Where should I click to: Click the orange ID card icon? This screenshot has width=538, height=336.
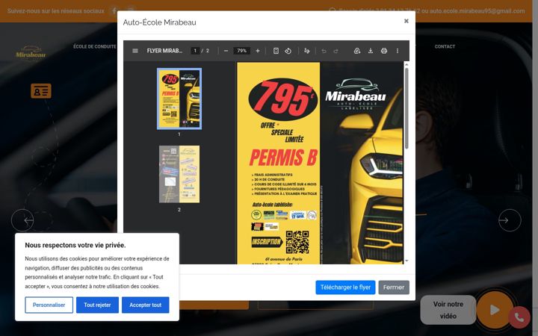point(41,91)
